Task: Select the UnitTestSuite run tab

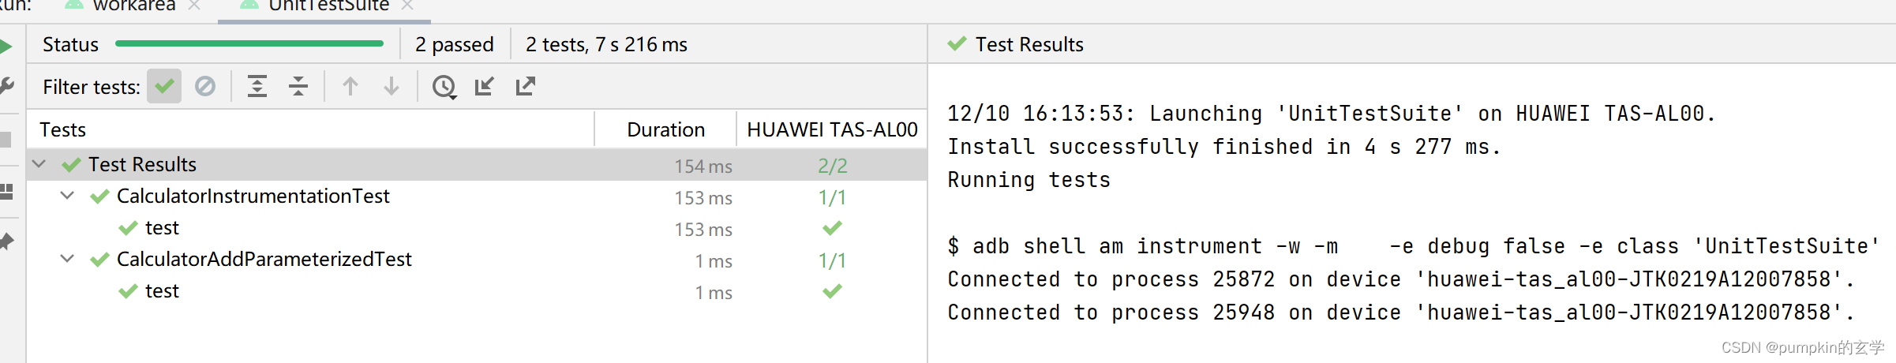Action: click(x=328, y=6)
